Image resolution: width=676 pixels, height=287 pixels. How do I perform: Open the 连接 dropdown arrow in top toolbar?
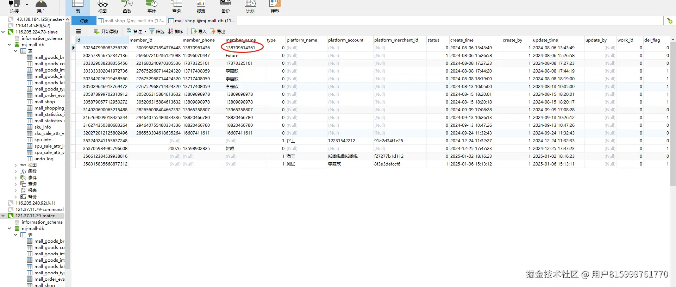click(27, 5)
